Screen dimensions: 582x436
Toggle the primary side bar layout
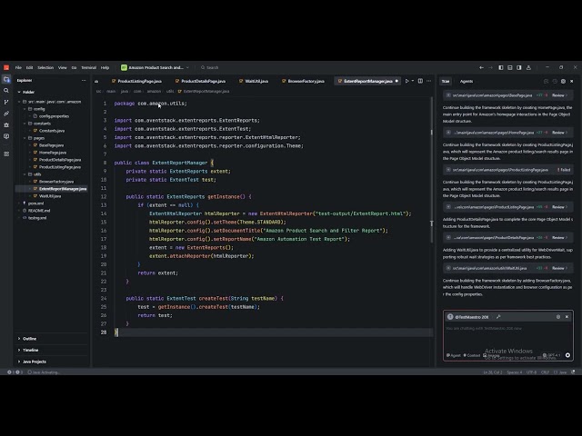pyautogui.click(x=501, y=67)
